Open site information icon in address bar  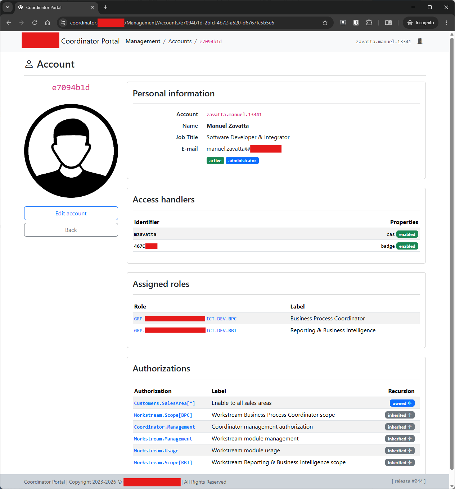click(x=63, y=23)
